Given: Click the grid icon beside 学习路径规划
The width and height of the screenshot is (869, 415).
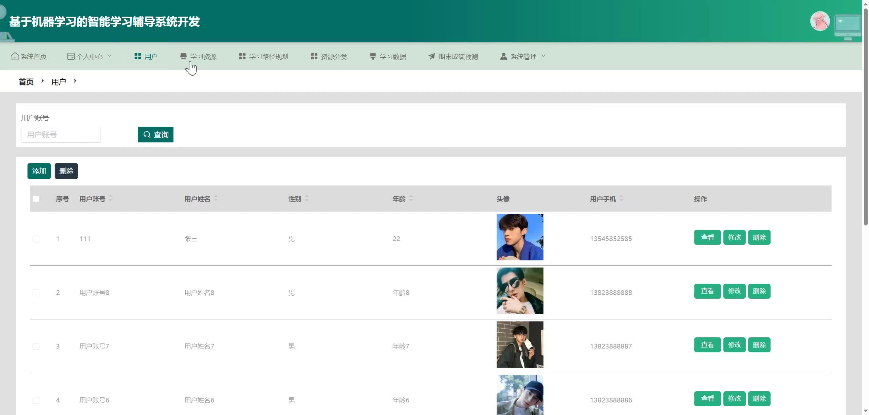Looking at the screenshot, I should (x=242, y=56).
